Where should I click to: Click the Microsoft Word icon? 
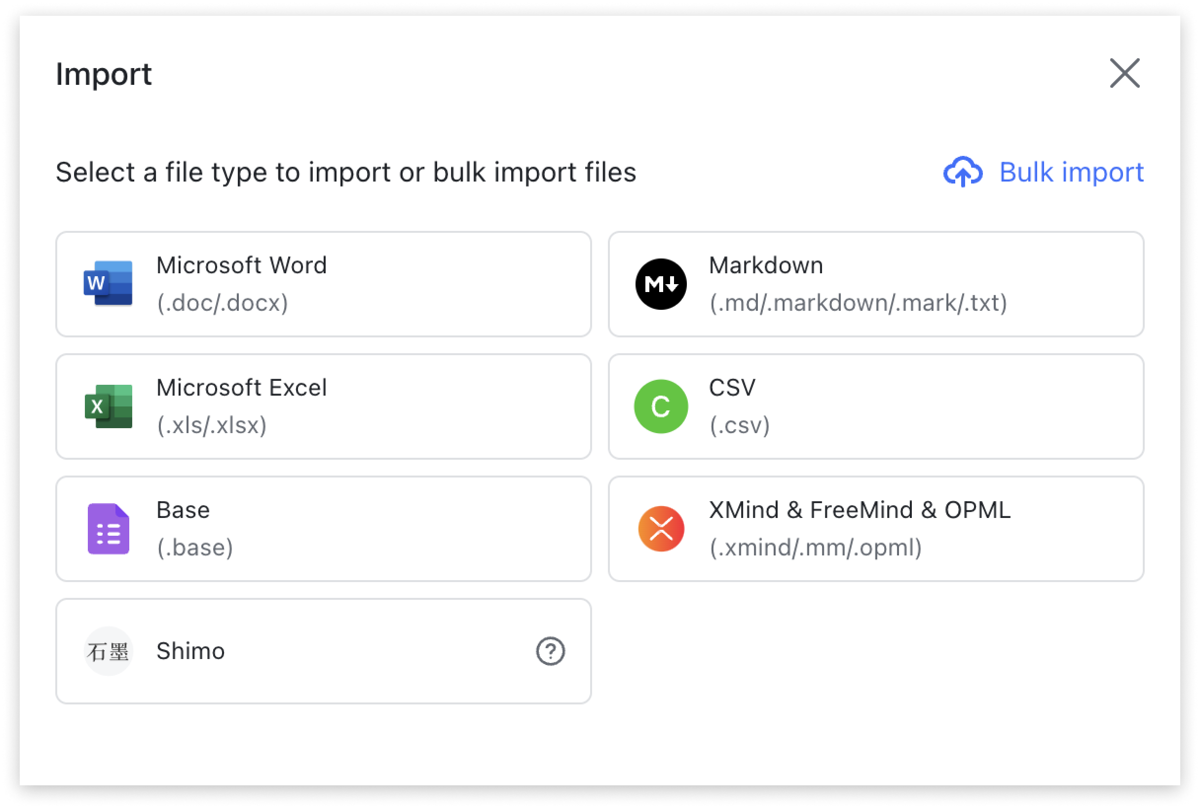pyautogui.click(x=108, y=283)
